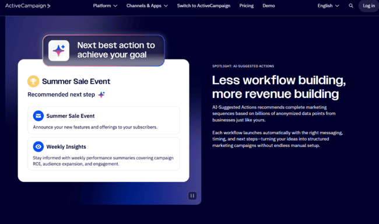The height and width of the screenshot is (224, 379).
Task: Click 'Recommended next step' text
Action: pyautogui.click(x=61, y=94)
